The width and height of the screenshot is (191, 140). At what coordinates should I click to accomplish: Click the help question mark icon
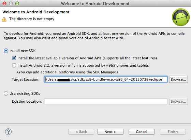[8, 132]
